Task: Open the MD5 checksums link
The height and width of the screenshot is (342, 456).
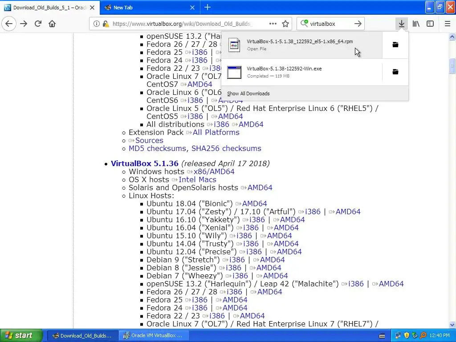Action: click(x=158, y=148)
